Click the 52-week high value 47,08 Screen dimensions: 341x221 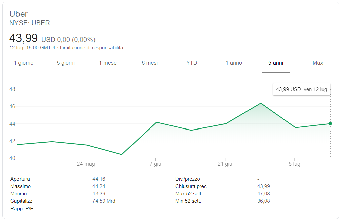coord(264,194)
